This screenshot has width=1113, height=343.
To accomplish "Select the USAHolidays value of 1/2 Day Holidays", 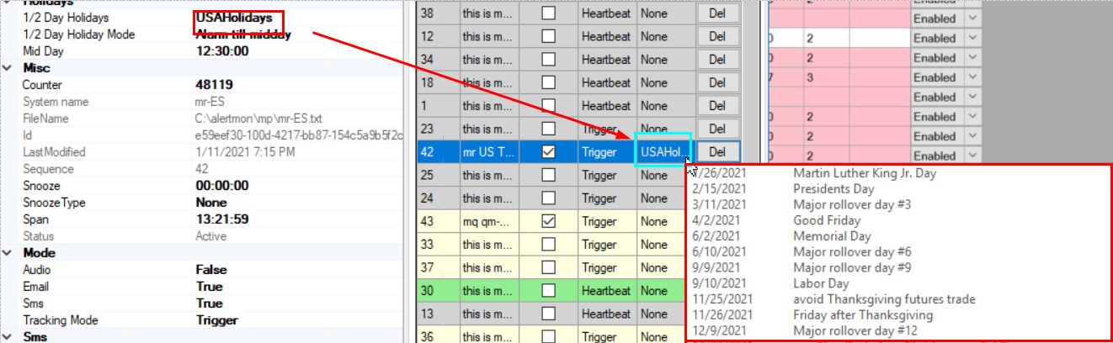I will click(x=234, y=18).
